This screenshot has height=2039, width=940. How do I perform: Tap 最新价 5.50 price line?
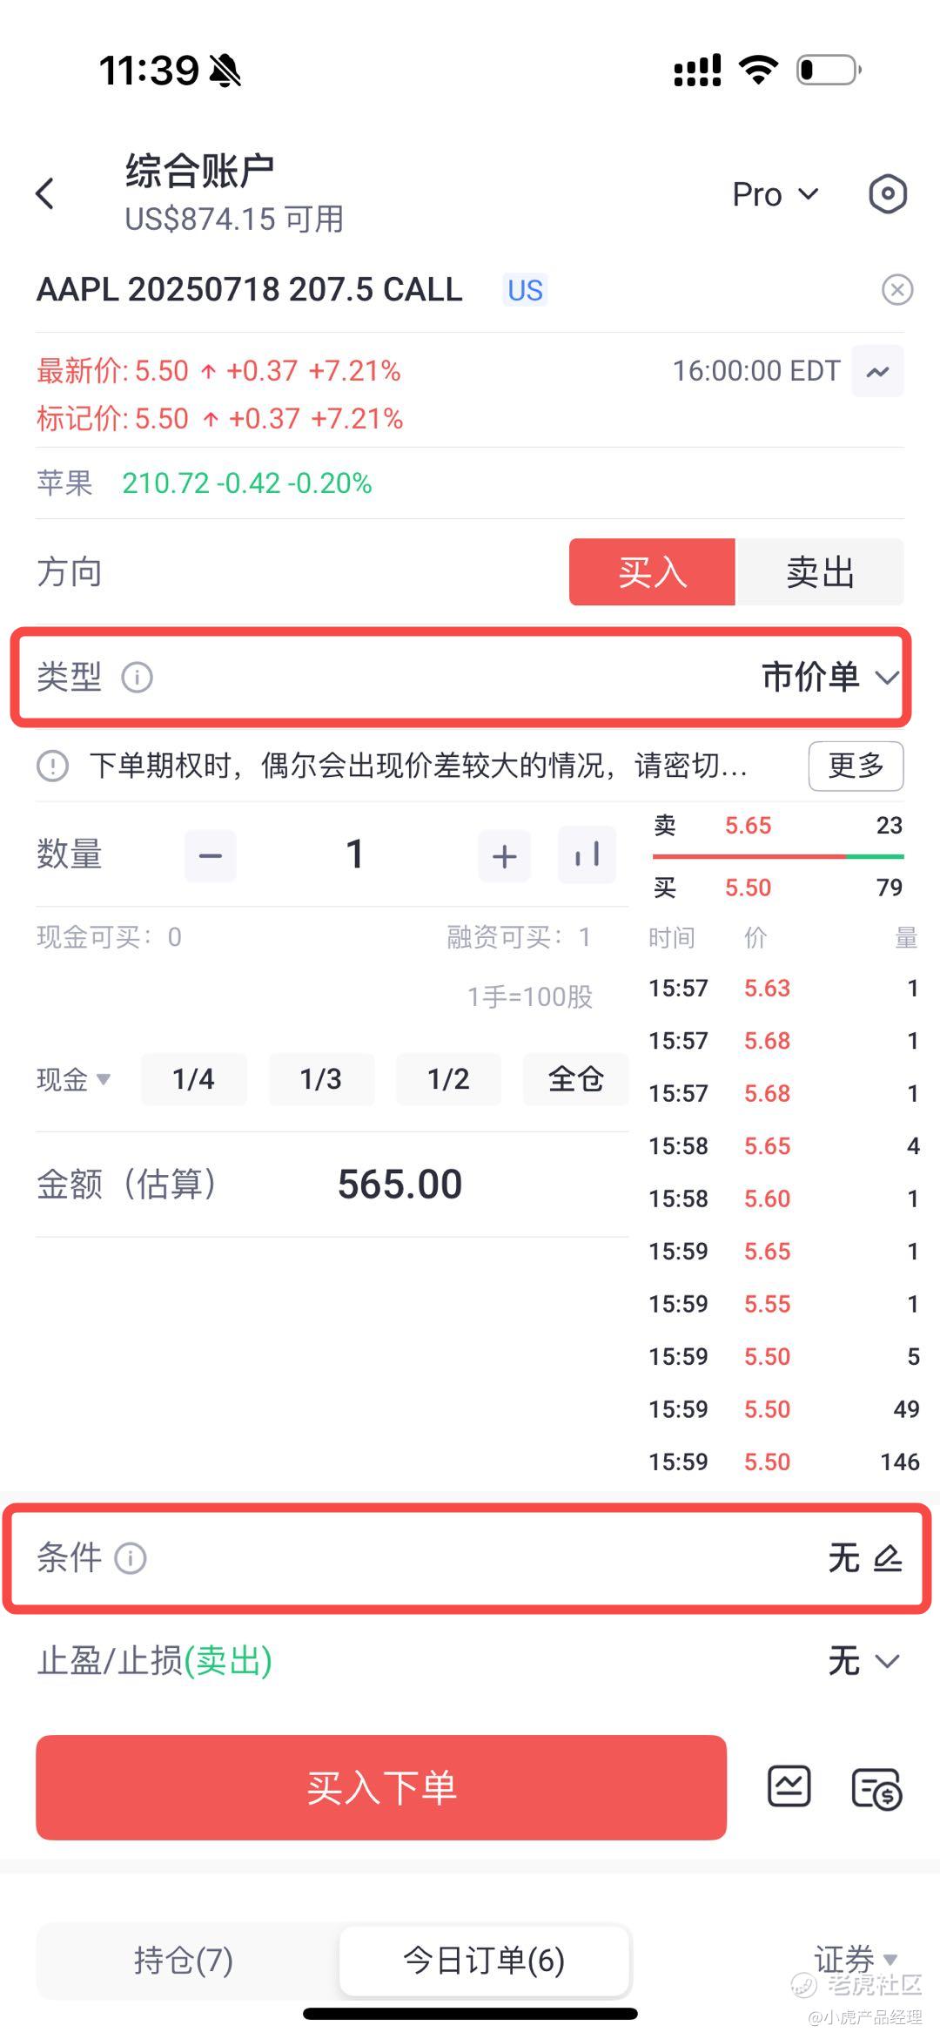pyautogui.click(x=218, y=372)
